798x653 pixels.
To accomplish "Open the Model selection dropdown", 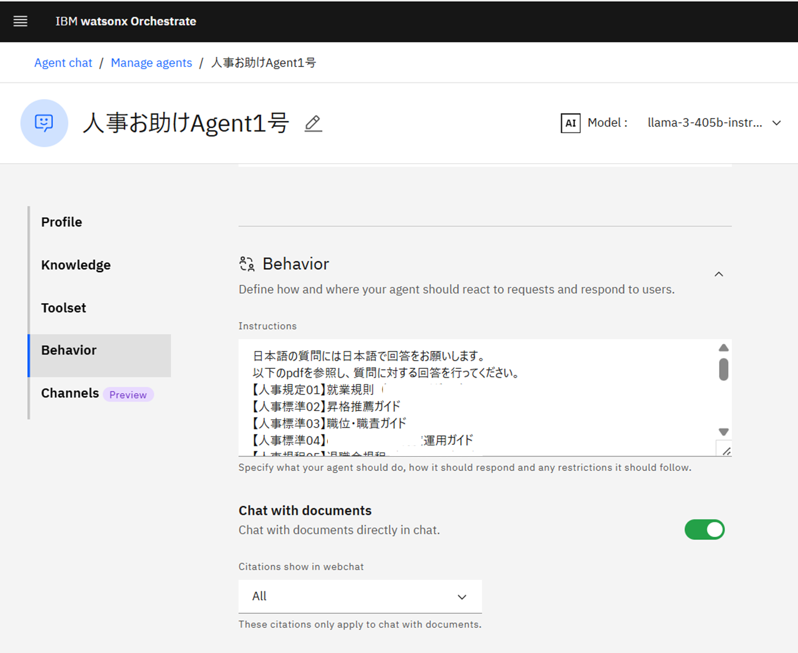I will pos(714,123).
